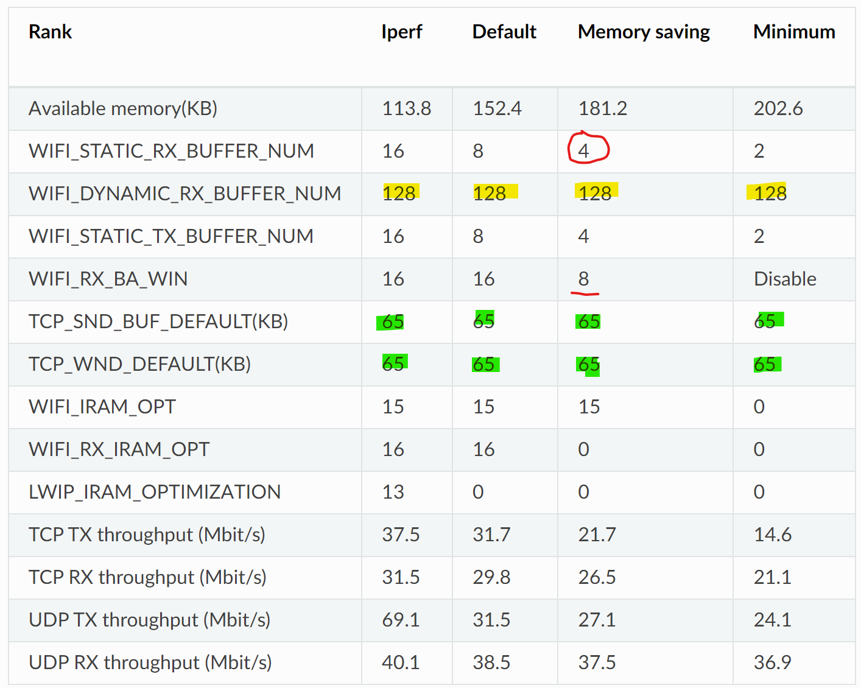Click TCP_SND_BUF_DEFAULT 65 in Memory saving column
861x688 pixels.
tap(589, 321)
